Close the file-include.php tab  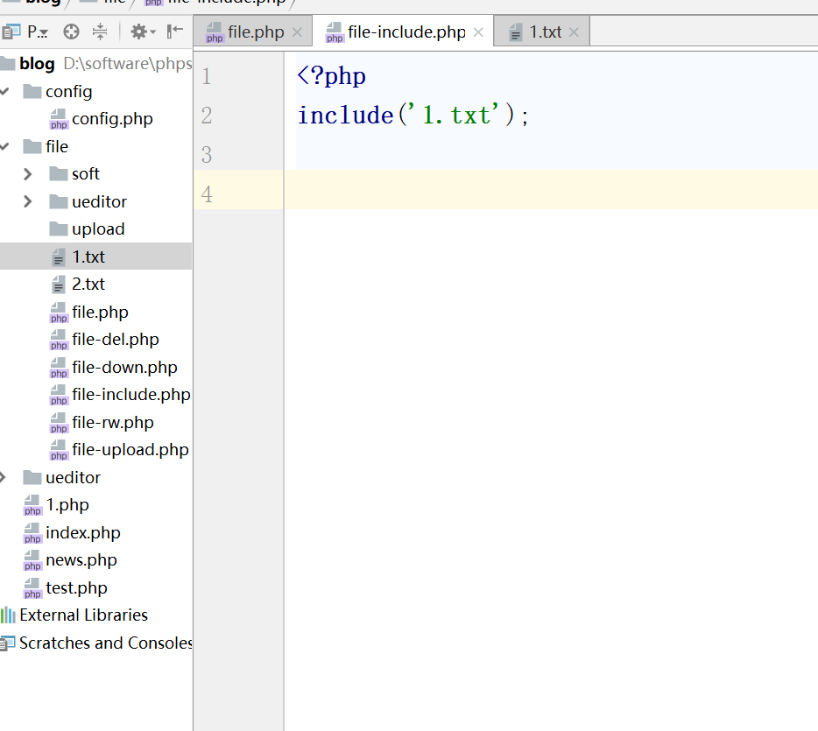pyautogui.click(x=478, y=32)
